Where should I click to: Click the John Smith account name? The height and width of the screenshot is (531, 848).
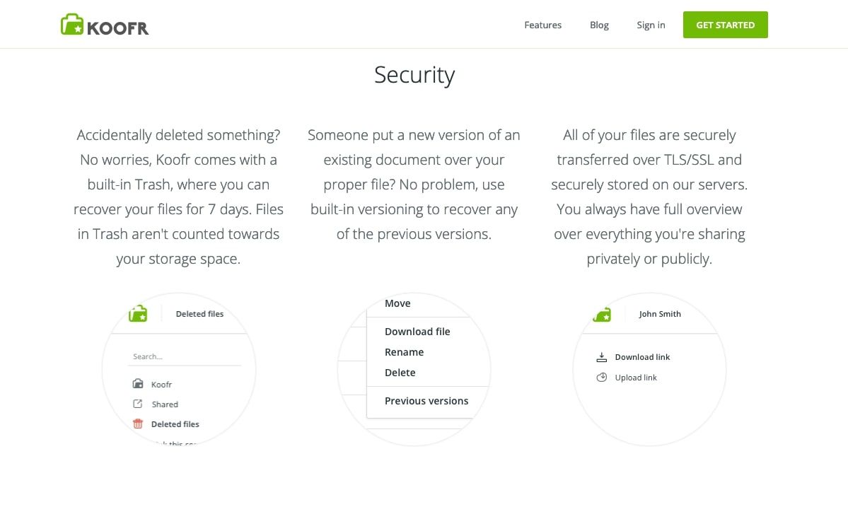[x=660, y=314]
